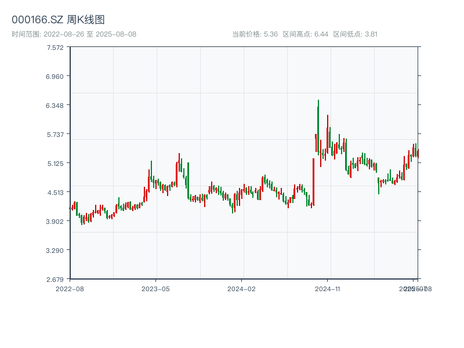
Task: Select the 时间范围 date range text
Action: [x=74, y=34]
